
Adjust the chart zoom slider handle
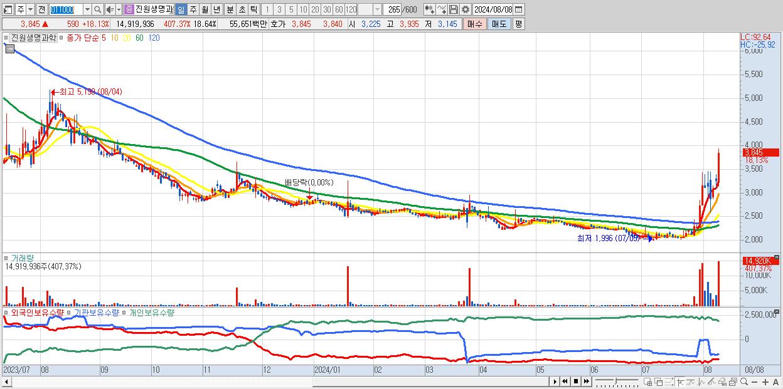615,381
